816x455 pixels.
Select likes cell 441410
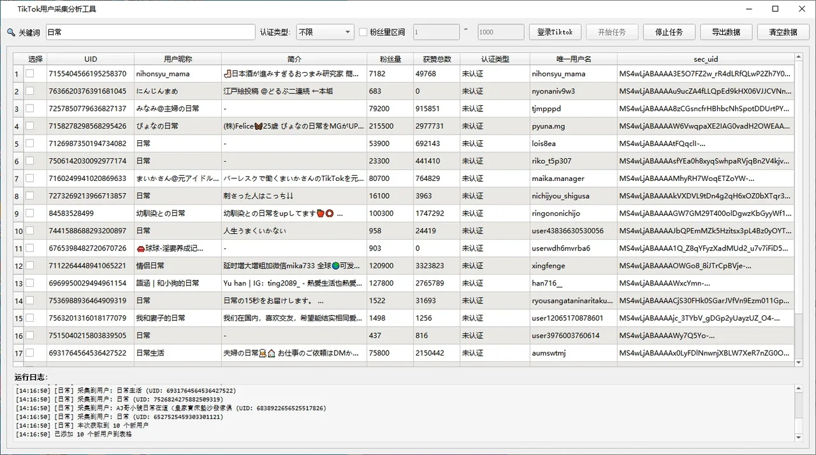tap(437, 161)
